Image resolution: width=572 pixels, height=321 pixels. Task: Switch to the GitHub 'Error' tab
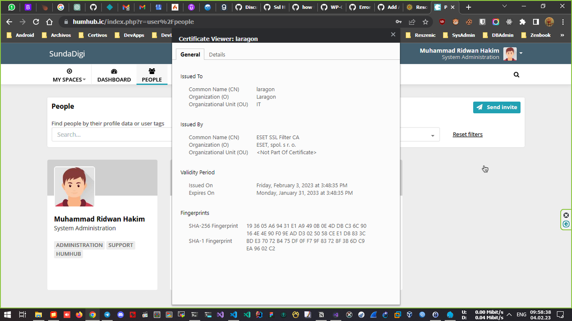360,7
